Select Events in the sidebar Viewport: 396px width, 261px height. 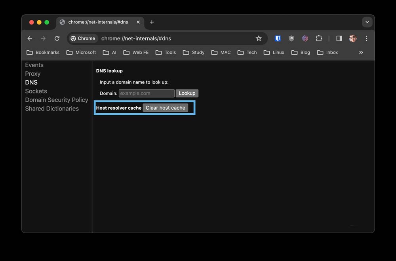pyautogui.click(x=34, y=65)
